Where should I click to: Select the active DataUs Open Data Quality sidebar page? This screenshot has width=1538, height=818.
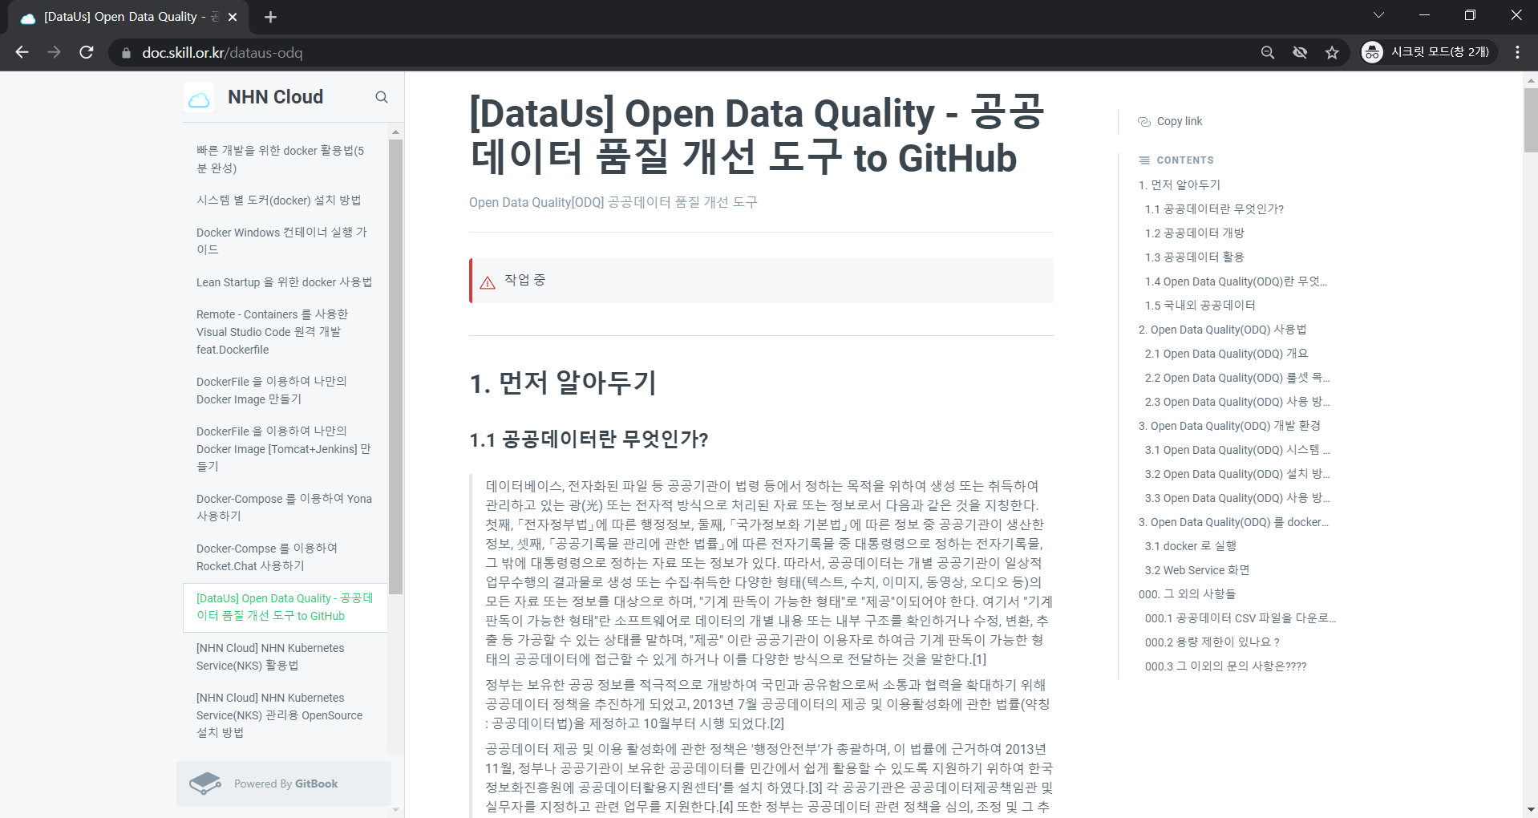[x=284, y=607]
